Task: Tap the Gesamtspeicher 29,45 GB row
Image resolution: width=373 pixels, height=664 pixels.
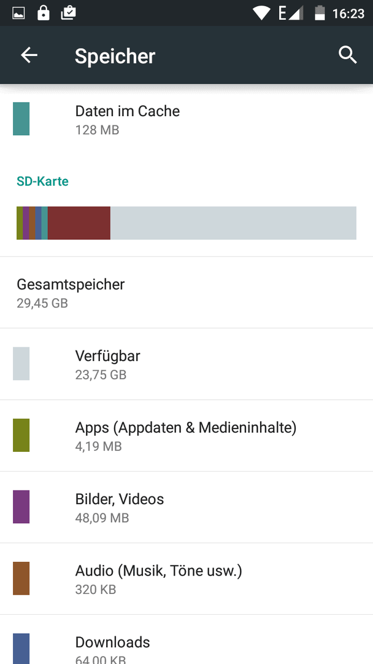Action: tap(186, 292)
